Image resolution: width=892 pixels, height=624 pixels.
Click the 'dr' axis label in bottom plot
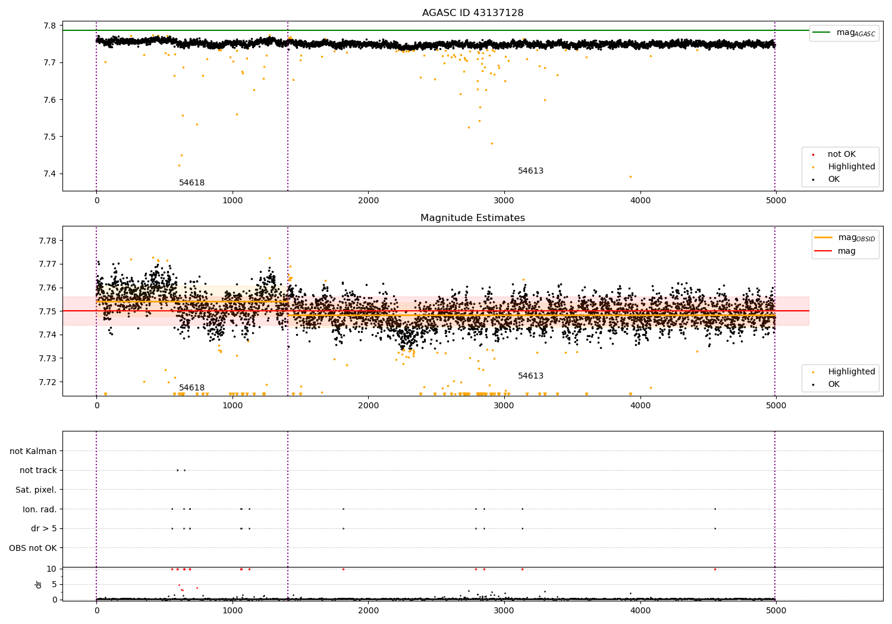click(39, 584)
